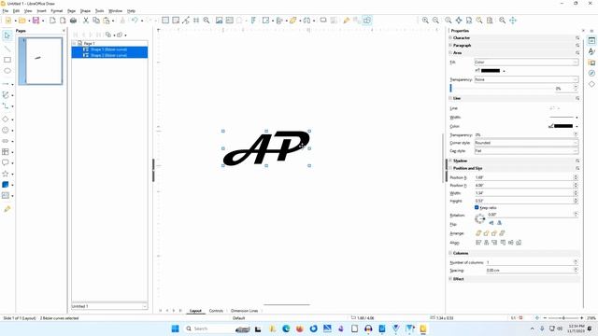Collapse Page 1 tree node
The image size is (598, 336).
coord(75,44)
